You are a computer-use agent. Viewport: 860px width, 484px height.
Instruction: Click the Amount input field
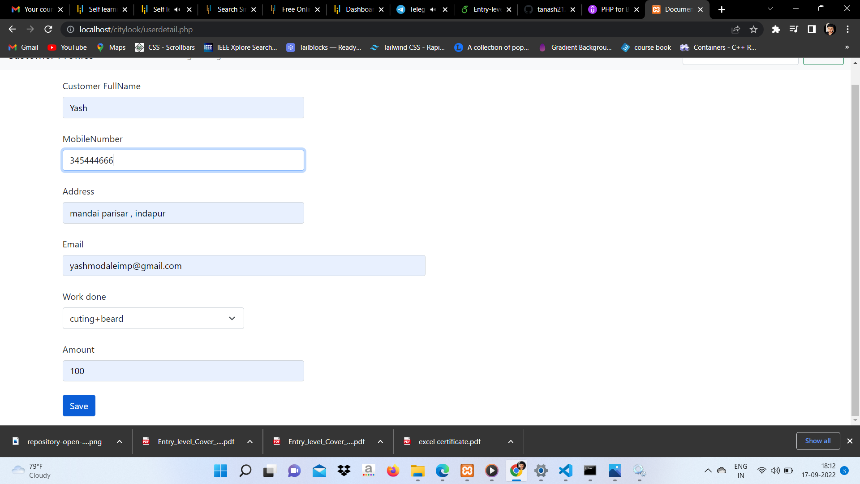[x=183, y=371]
